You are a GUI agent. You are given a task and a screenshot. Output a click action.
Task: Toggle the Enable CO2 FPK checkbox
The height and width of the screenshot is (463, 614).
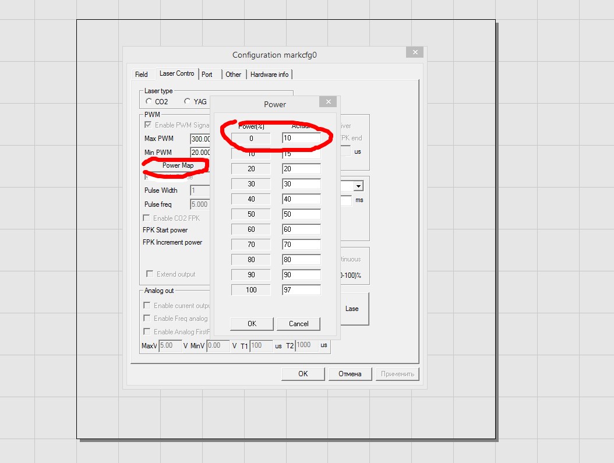[147, 218]
